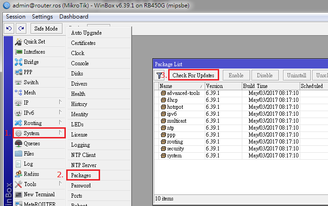328x206 pixels.
Task: Select the Mesh icon
Action: click(19, 92)
